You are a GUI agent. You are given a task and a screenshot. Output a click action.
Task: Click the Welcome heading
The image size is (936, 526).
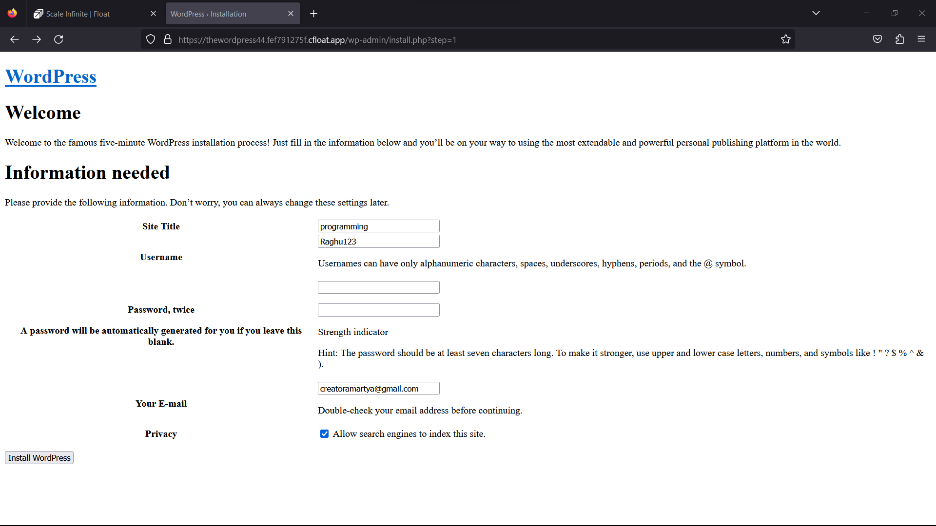click(43, 113)
